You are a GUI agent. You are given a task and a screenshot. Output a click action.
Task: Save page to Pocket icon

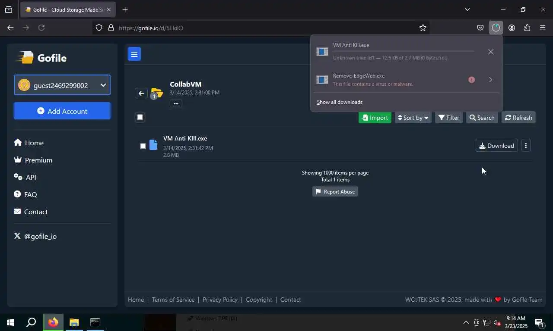[x=480, y=28]
